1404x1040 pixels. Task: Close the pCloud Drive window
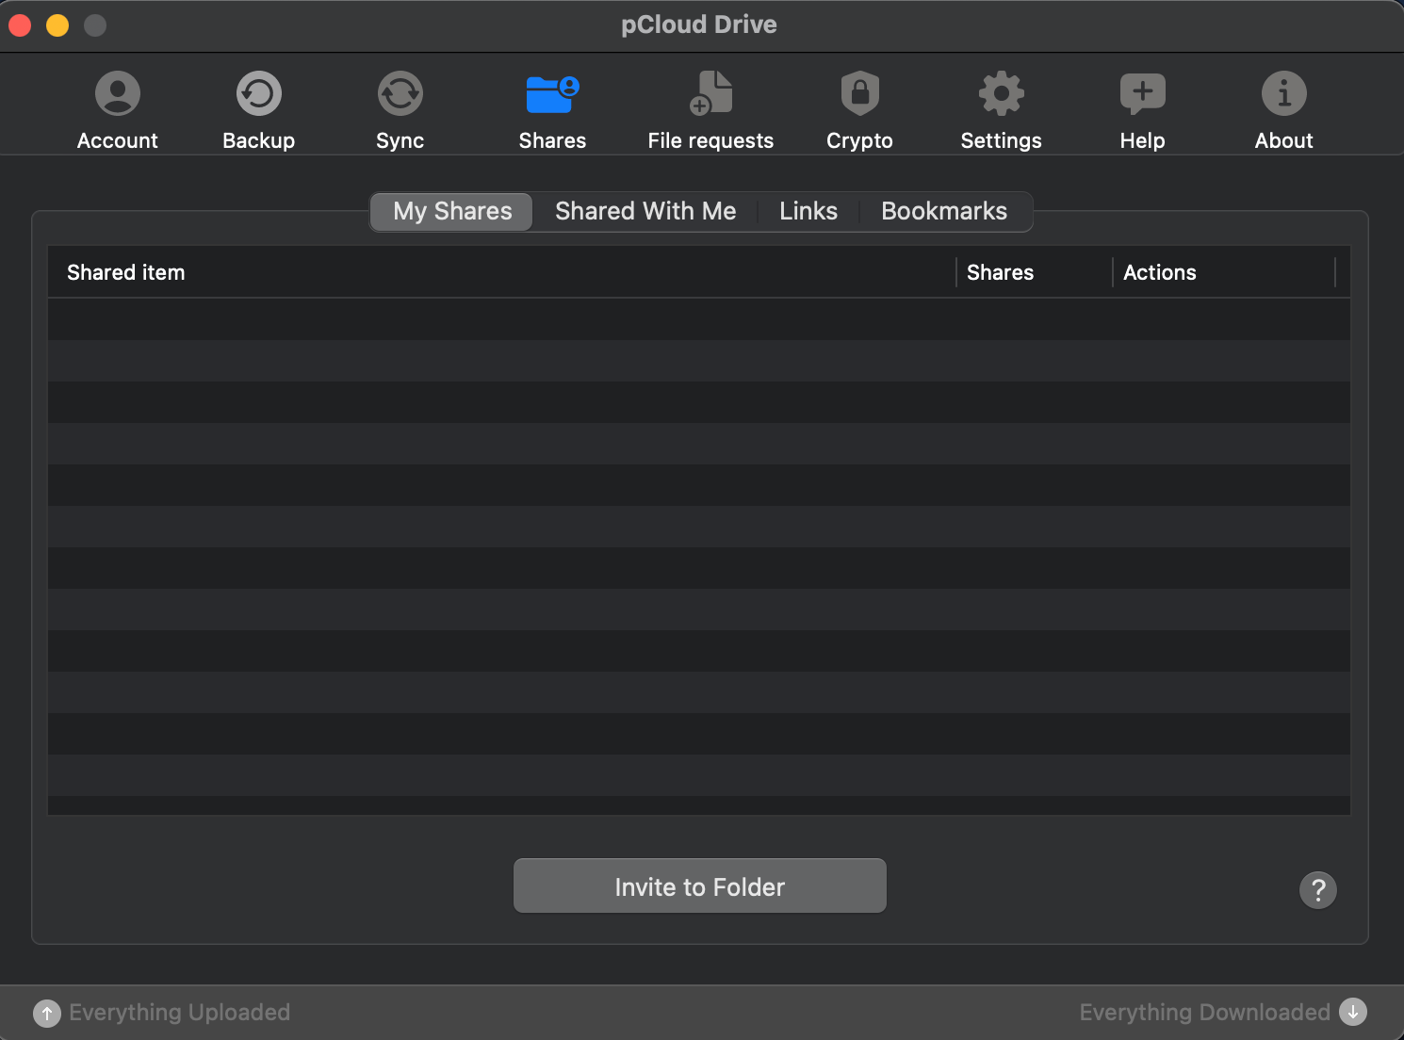[x=20, y=25]
